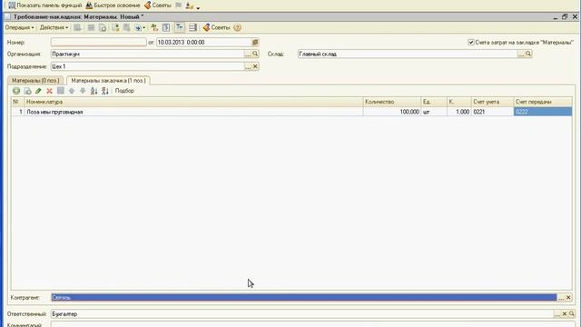
Task: Open selection ellipsis for Контрагент
Action: [x=561, y=298]
